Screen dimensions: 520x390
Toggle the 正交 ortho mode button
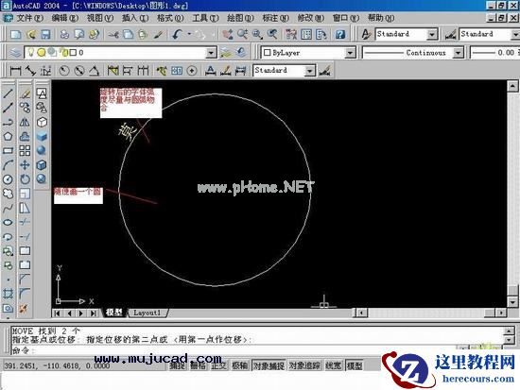pos(218,365)
